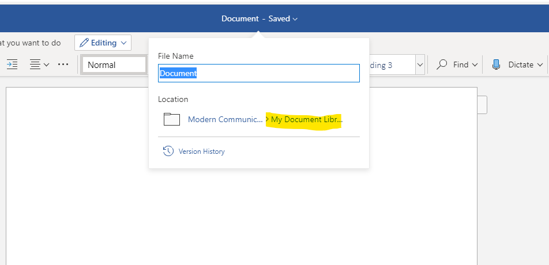The width and height of the screenshot is (549, 265).
Task: Click the Version History clock icon
Action: coord(168,151)
